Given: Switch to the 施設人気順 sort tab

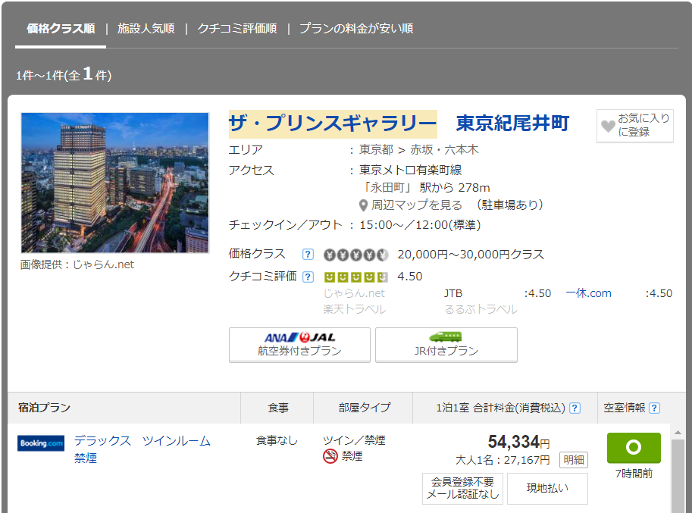Looking at the screenshot, I should pyautogui.click(x=146, y=29).
